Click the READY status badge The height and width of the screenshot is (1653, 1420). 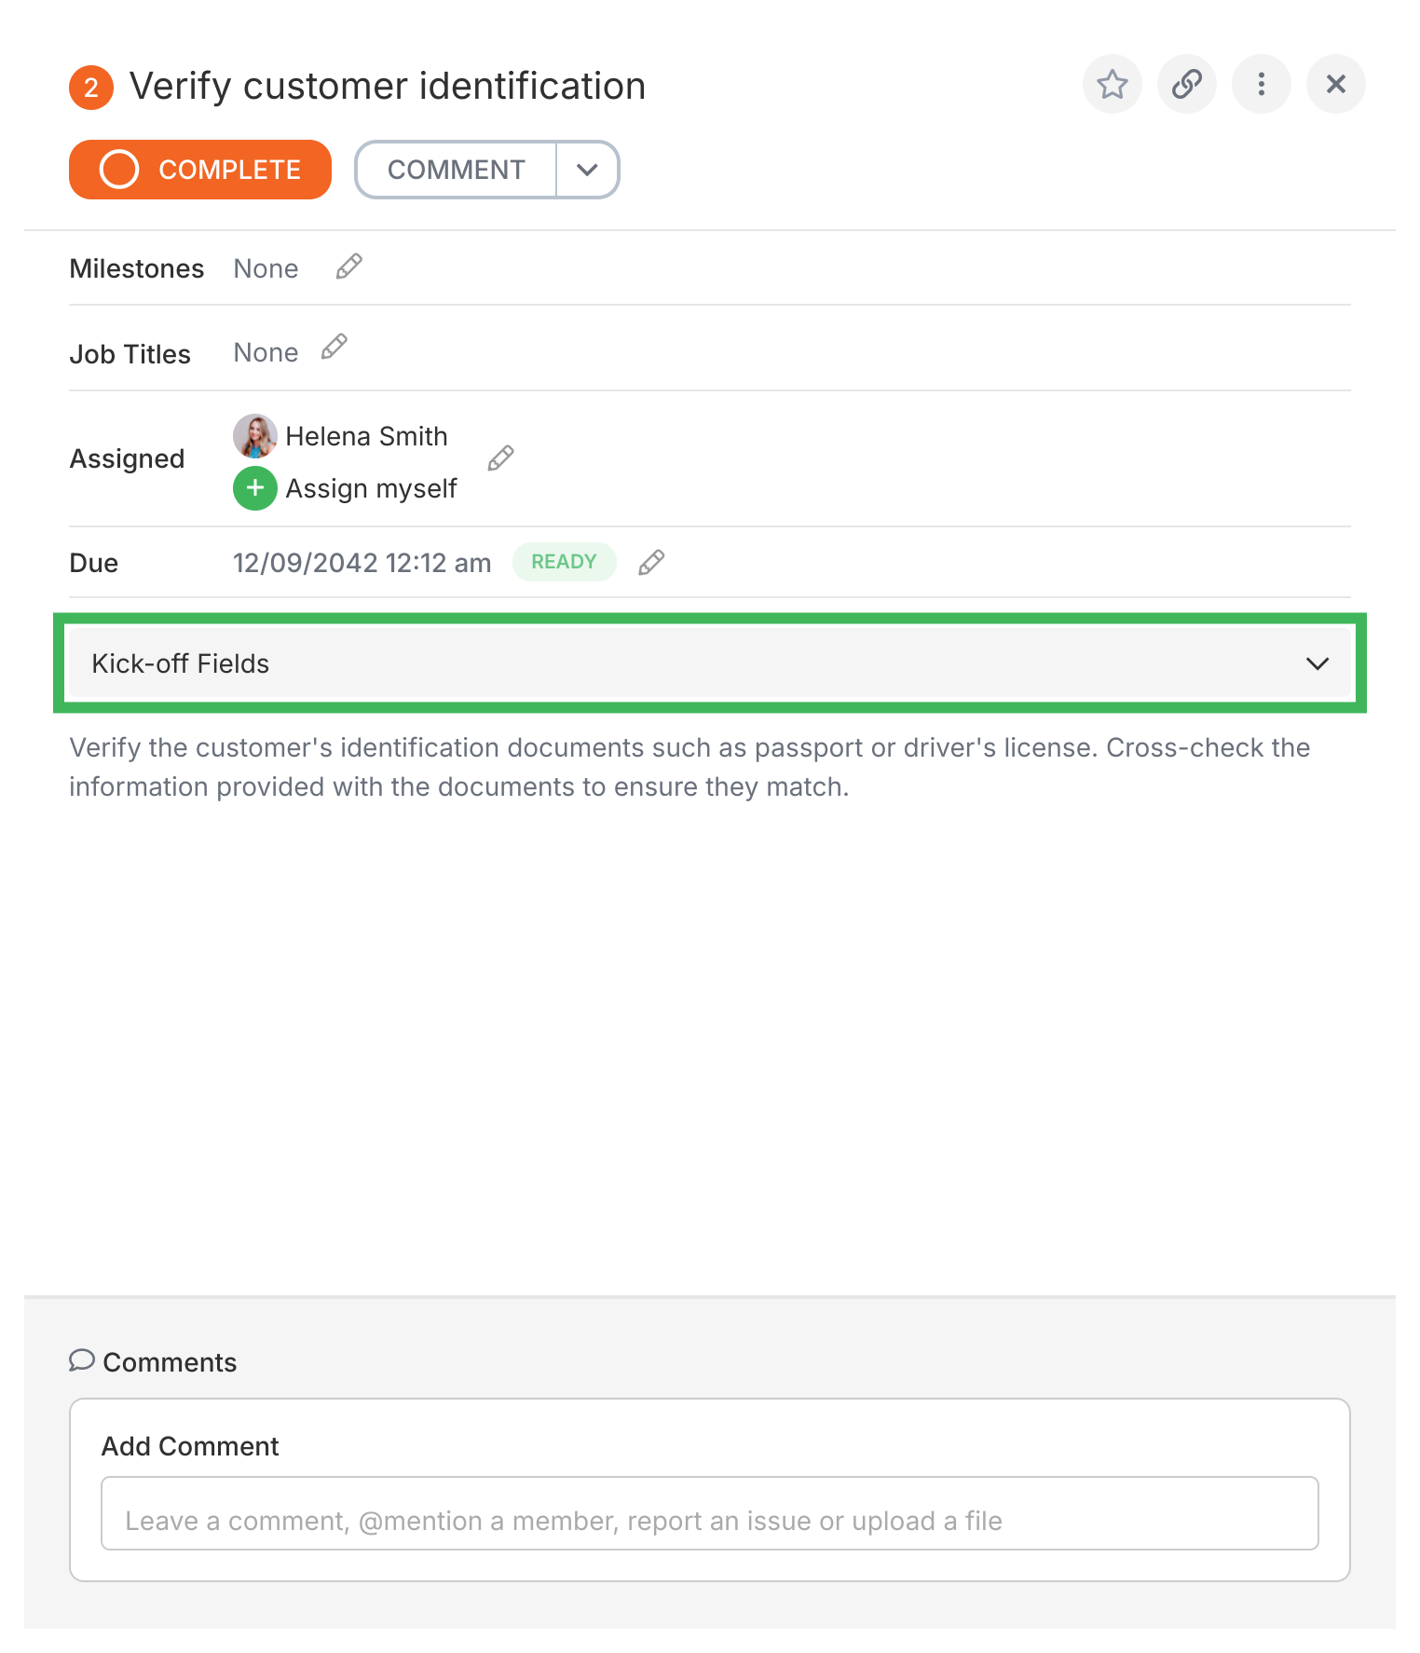pyautogui.click(x=564, y=561)
